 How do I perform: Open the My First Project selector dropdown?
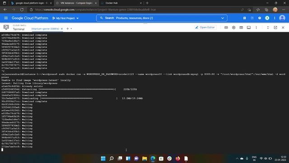coord(65,18)
